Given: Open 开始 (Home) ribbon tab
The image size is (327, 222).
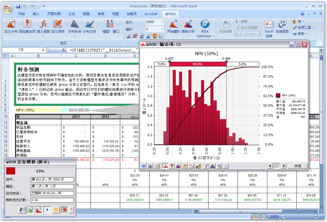Looking at the screenshot, I should [x=21, y=14].
